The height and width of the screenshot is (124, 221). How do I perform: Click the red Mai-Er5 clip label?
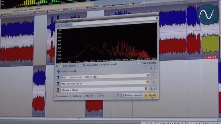coord(211,57)
